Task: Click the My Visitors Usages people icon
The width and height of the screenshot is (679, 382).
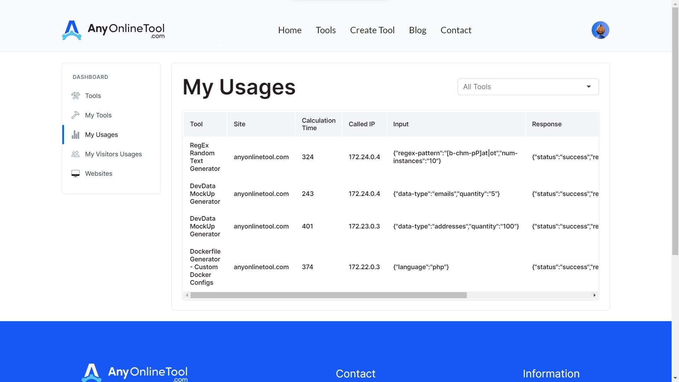Action: (x=75, y=154)
